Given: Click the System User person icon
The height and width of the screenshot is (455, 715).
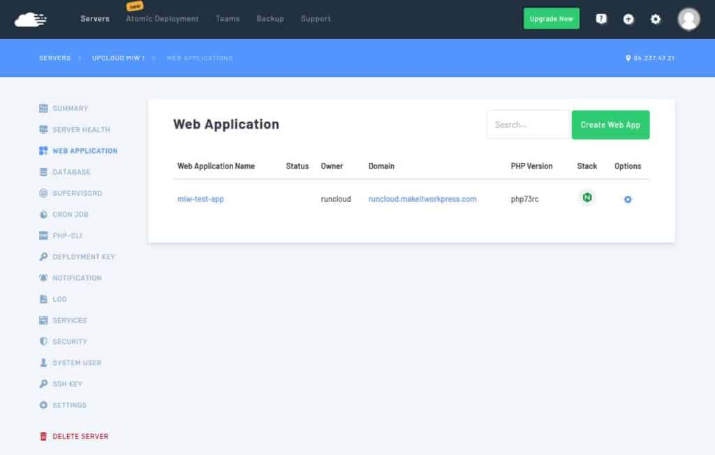Looking at the screenshot, I should 43,363.
